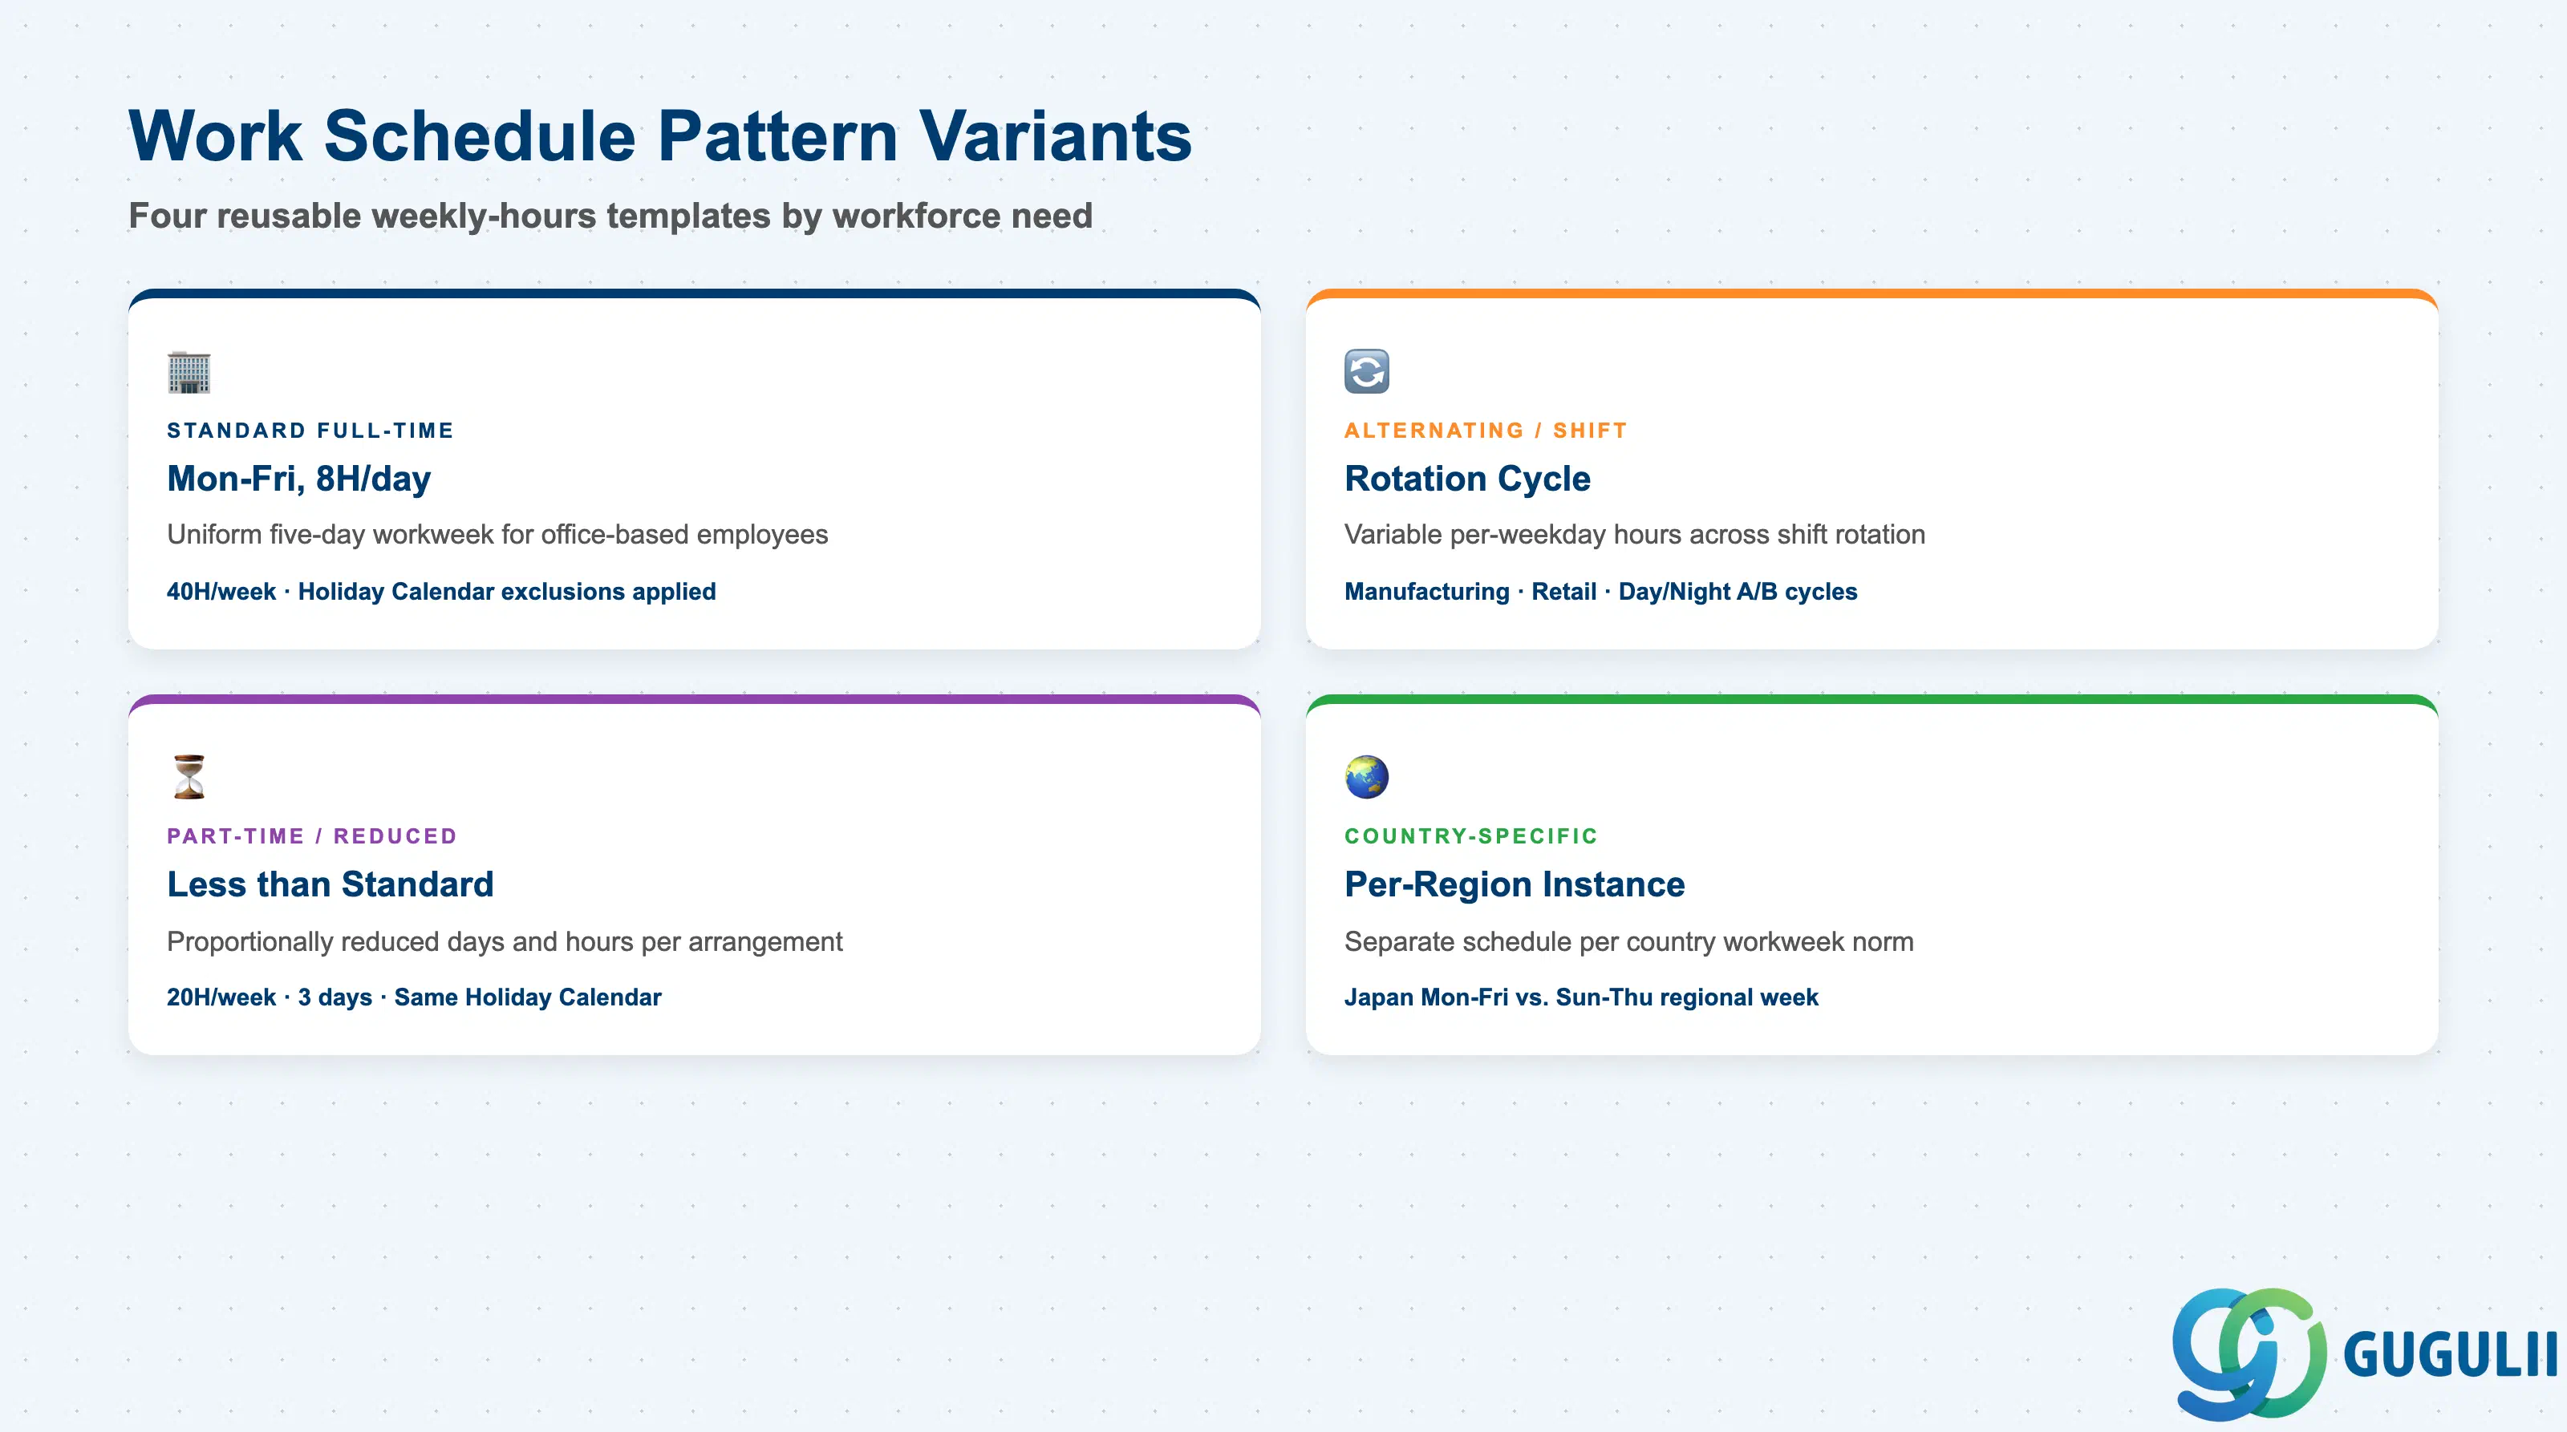Click the 'PART-TIME / REDUCED' label

pos(312,835)
